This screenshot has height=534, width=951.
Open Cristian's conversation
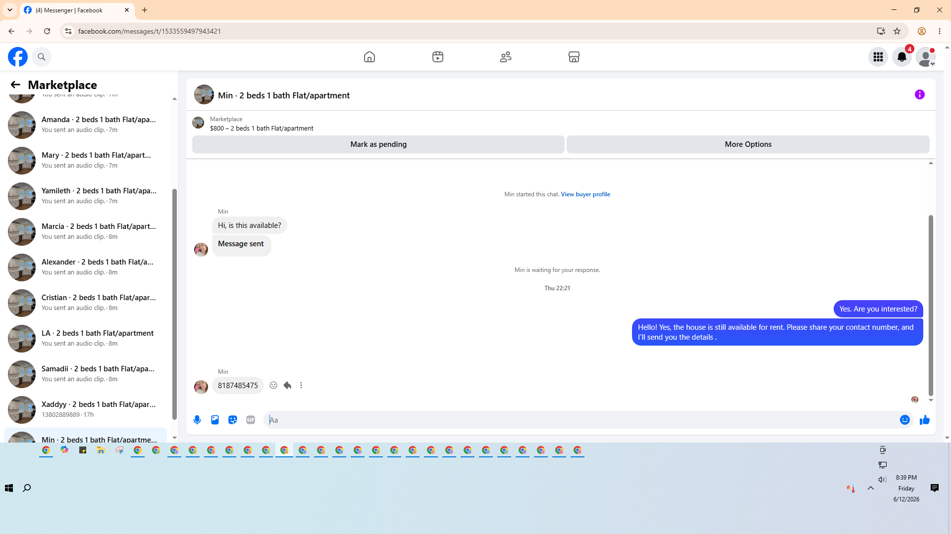tap(85, 303)
